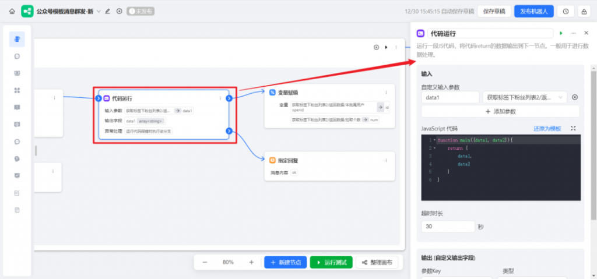
Task: Click the green workflow app logo
Action: tap(27, 12)
